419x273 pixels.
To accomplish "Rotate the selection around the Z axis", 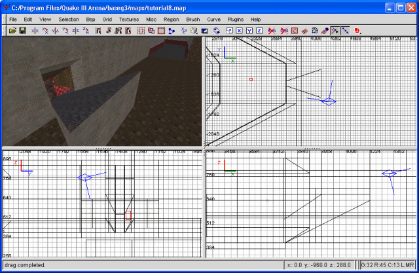I will coord(86,31).
